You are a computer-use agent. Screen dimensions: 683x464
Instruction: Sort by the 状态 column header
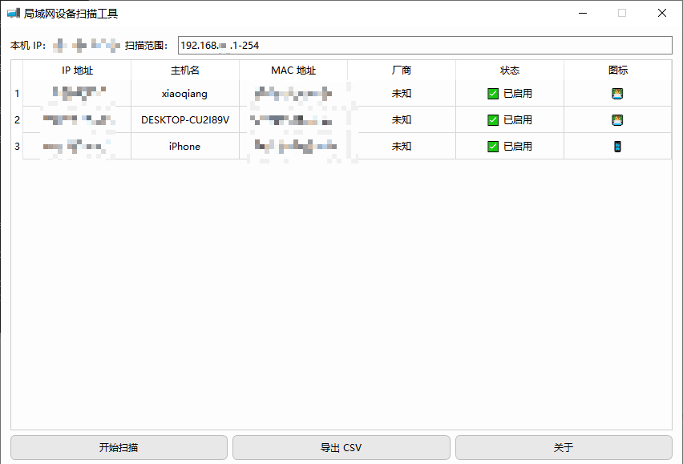click(510, 71)
